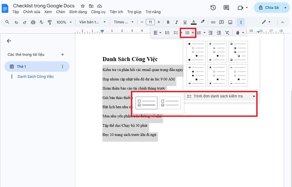Click the back arrow in sidebar
The image size is (292, 187).
pos(9,41)
